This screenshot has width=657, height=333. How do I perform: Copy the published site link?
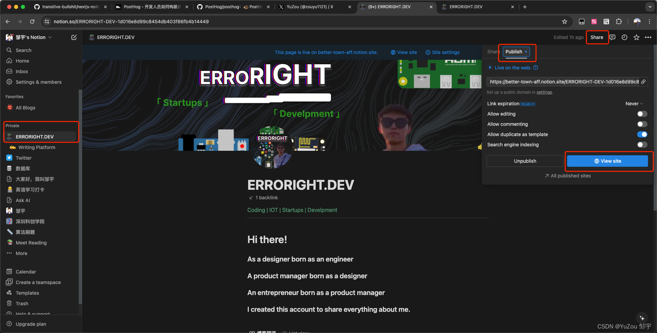[643, 82]
